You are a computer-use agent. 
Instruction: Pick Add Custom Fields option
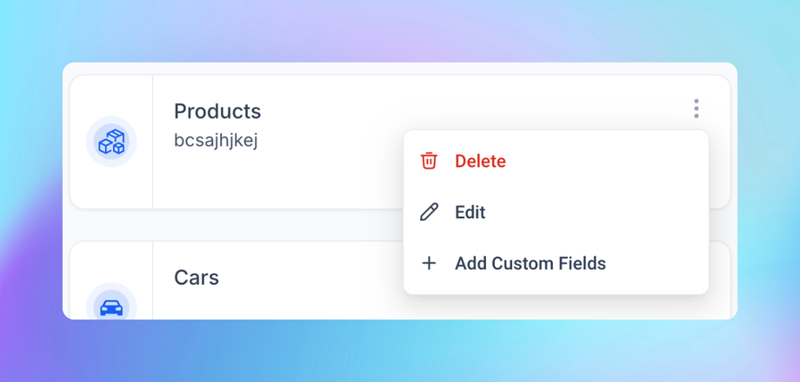[x=530, y=264]
